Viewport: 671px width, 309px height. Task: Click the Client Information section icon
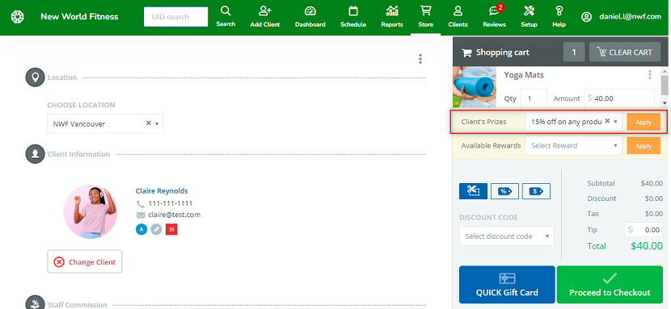(35, 154)
